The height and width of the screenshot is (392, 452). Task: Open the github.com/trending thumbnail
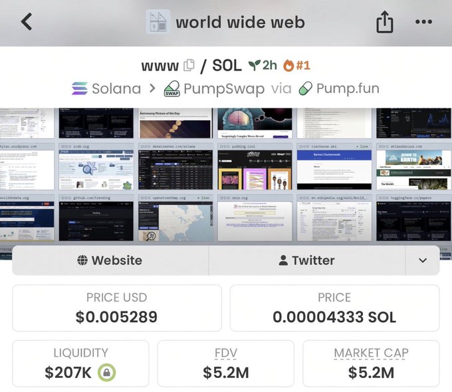tap(96, 218)
